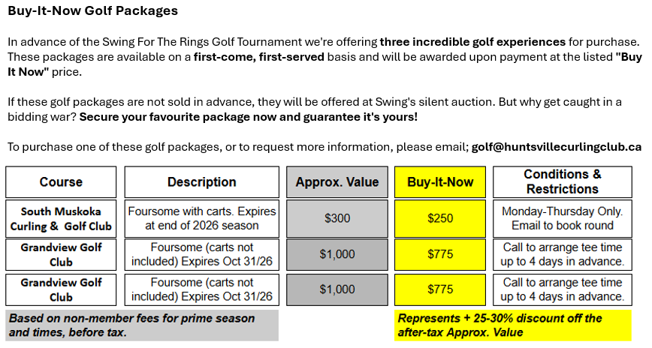Screen dimensions: 652x348
Task: Click the Description column header cell
Action: [201, 182]
